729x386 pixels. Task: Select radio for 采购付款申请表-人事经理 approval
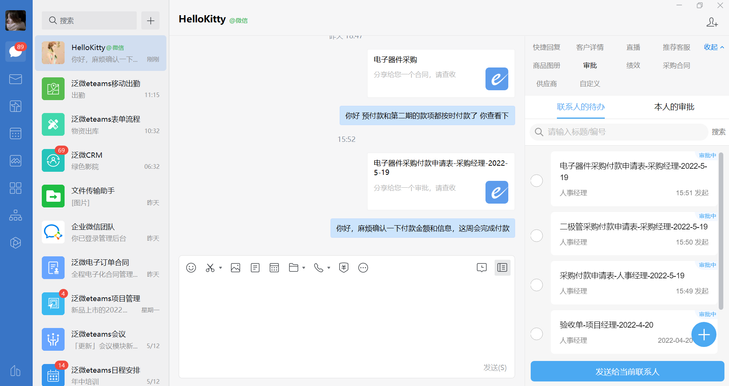pyautogui.click(x=536, y=285)
